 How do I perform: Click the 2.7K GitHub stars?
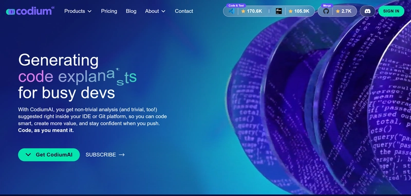[x=344, y=11]
